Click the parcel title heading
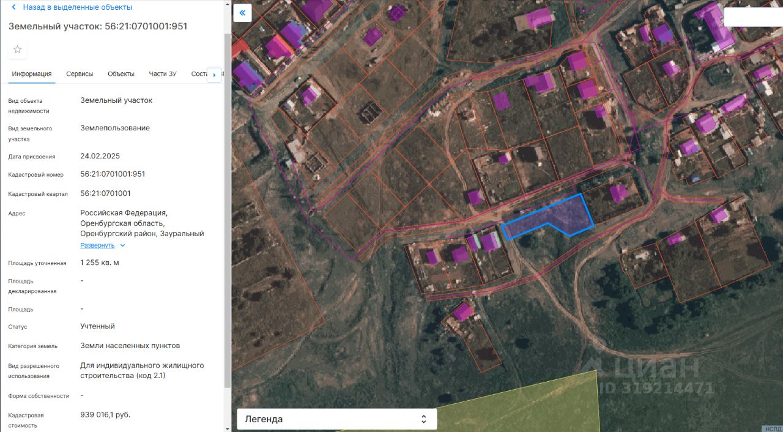Screen dimensions: 783x432 [98, 26]
